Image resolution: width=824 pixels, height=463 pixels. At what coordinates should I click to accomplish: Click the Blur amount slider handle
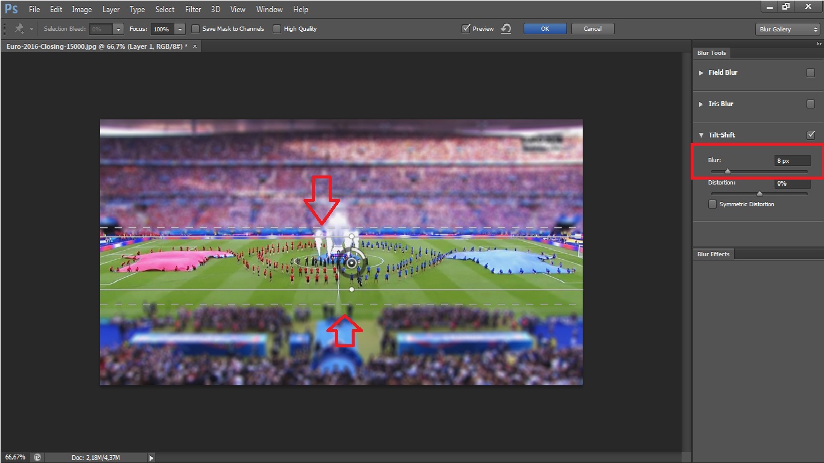coord(727,171)
